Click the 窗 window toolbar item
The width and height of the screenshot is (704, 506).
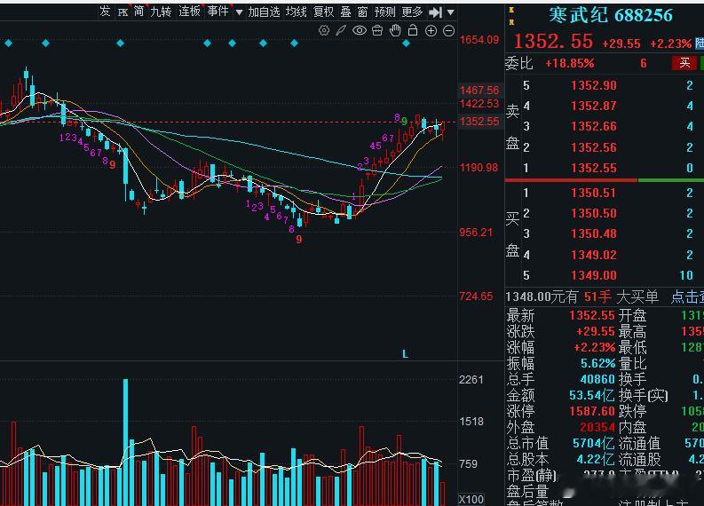pyautogui.click(x=363, y=12)
